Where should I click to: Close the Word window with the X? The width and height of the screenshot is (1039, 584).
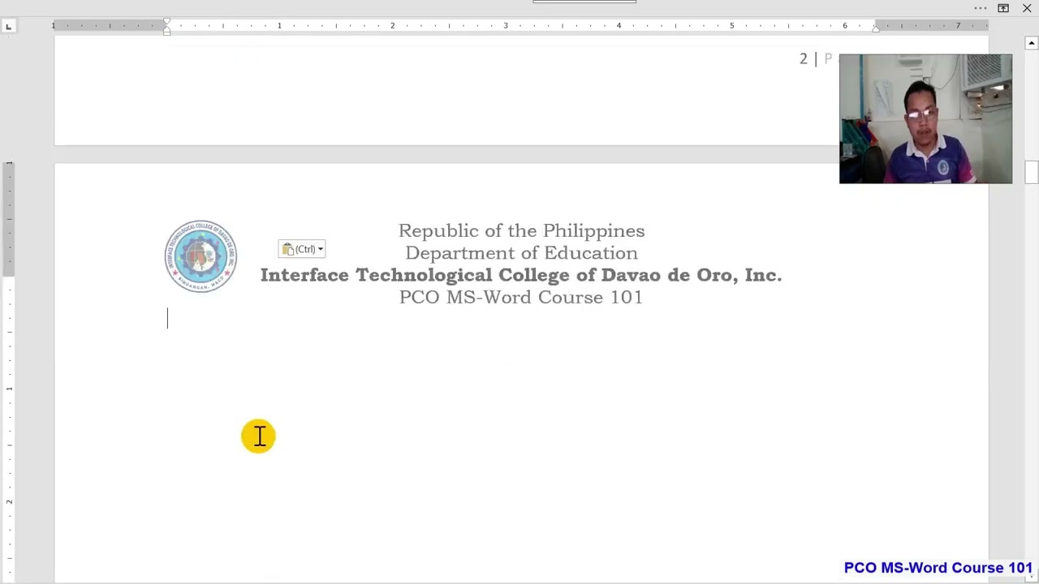(1027, 8)
